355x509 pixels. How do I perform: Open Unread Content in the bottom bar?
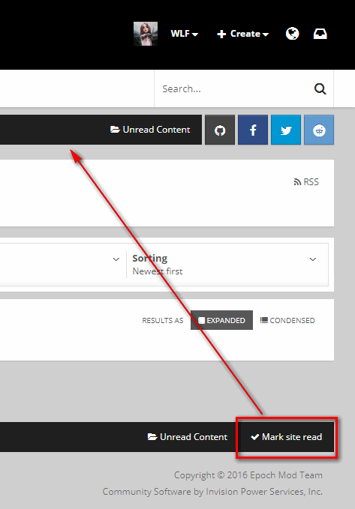[188, 437]
